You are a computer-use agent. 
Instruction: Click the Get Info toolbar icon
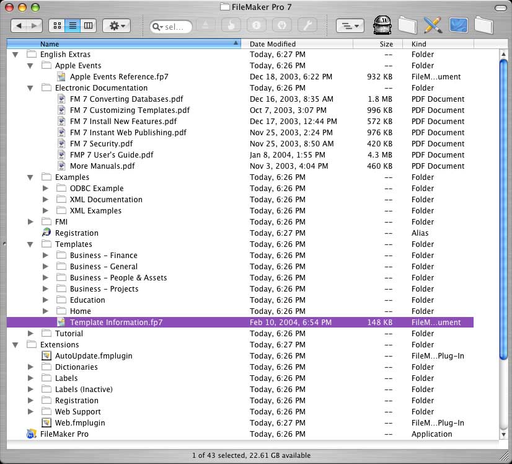(x=257, y=25)
